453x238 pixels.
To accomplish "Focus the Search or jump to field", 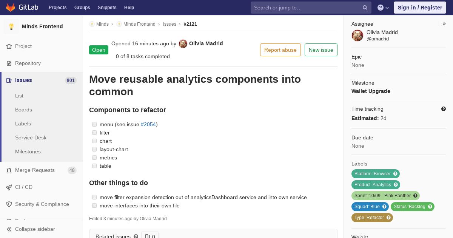I will coord(307,8).
